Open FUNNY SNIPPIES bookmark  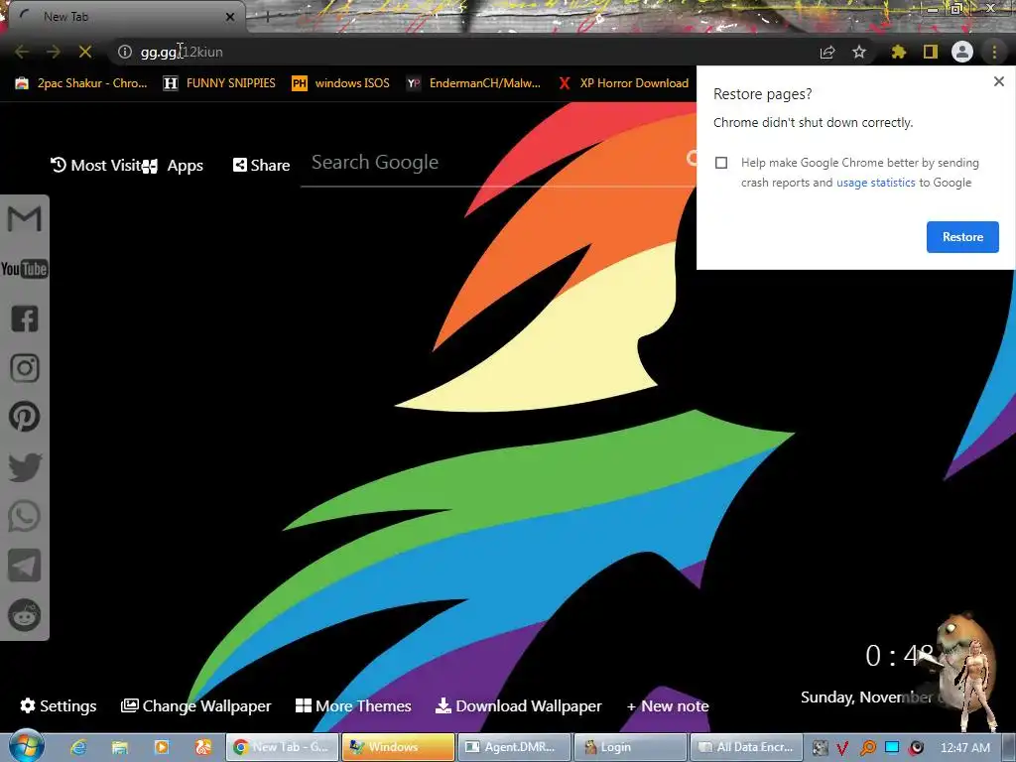(x=219, y=83)
